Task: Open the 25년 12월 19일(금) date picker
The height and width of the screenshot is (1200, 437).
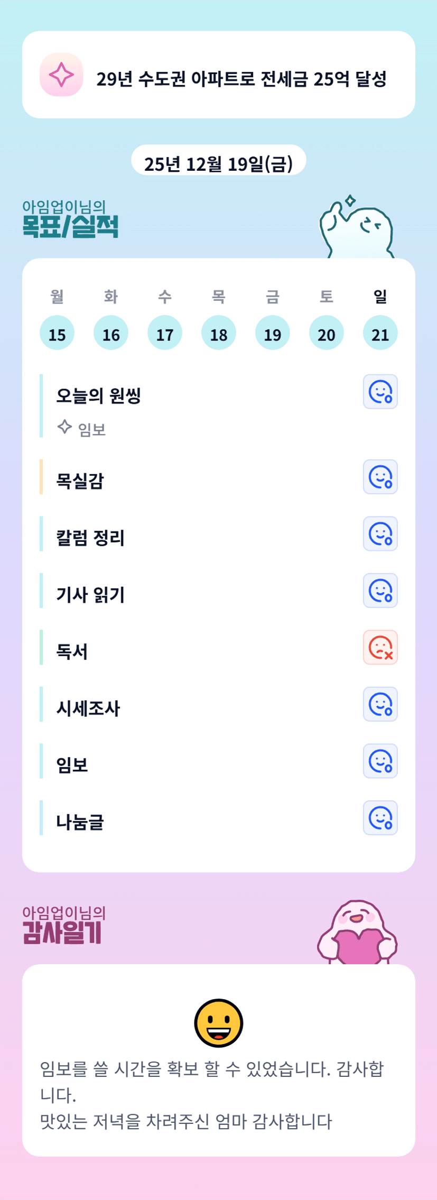Action: tap(218, 163)
